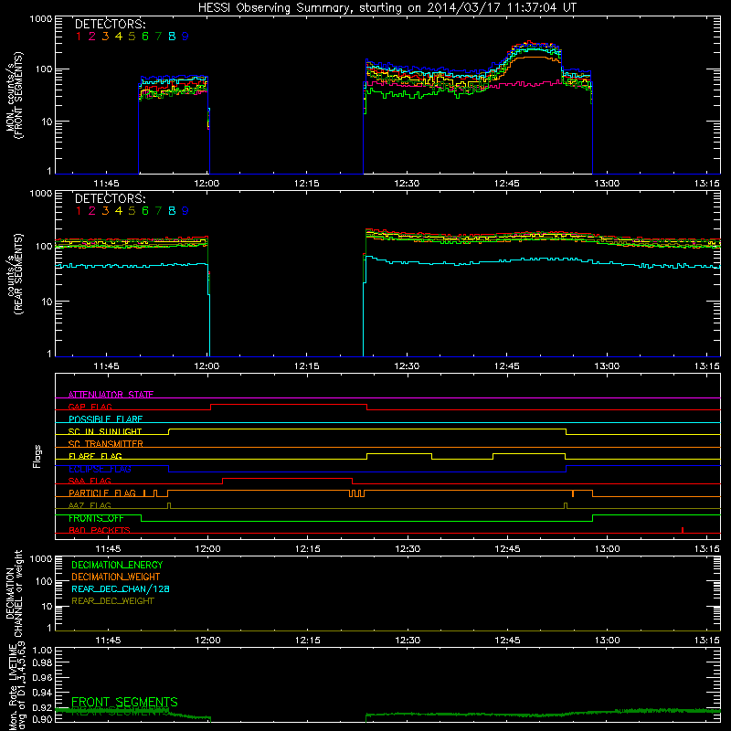Click the AAZ_FLAG label
This screenshot has height=731, width=731.
[x=90, y=505]
